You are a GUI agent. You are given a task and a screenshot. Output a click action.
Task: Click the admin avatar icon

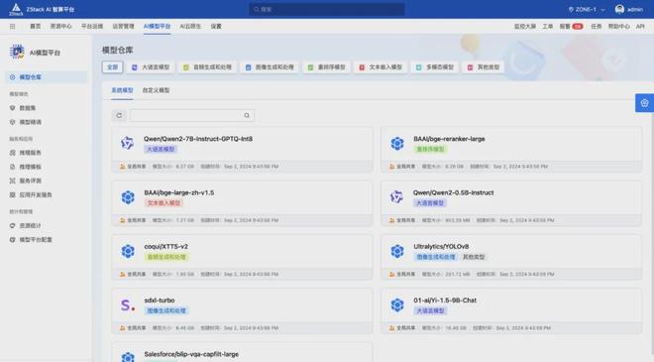coord(619,9)
